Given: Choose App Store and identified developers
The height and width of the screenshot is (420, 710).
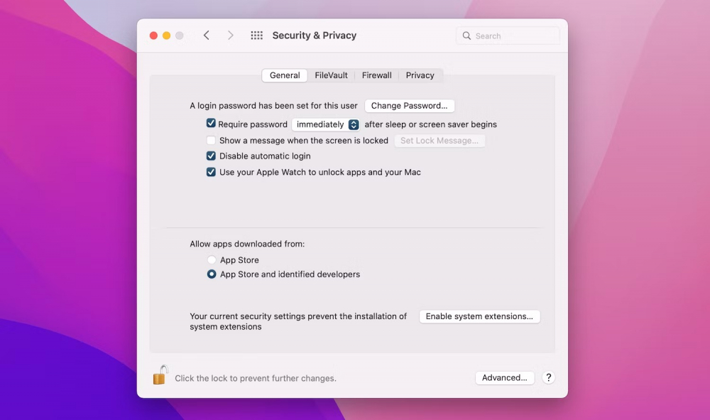Looking at the screenshot, I should pyautogui.click(x=212, y=274).
